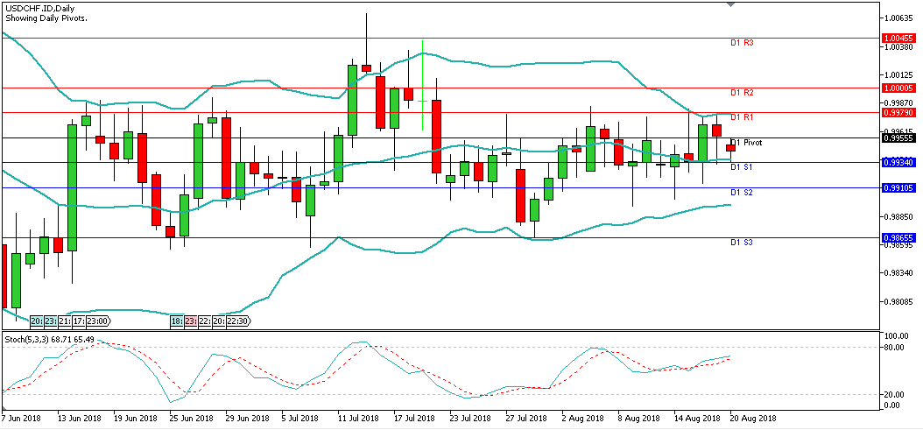Click the blue 0.98655 price tag
The height and width of the screenshot is (430, 923).
click(x=899, y=237)
